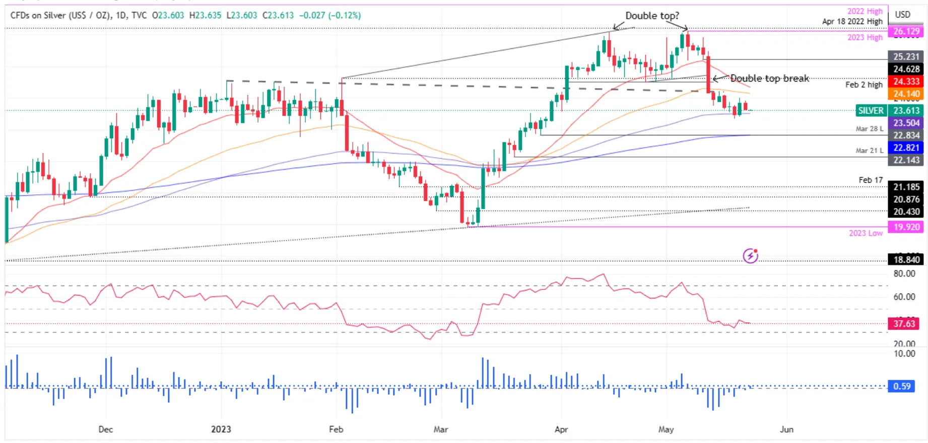Click the 'Double top break' annotation
The height and width of the screenshot is (443, 928).
point(769,79)
